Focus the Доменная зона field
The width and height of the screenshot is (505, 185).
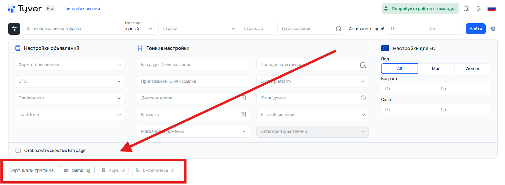[193, 98]
